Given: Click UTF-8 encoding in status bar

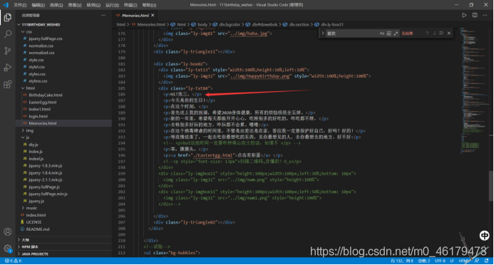Looking at the screenshot, I should [x=440, y=261].
